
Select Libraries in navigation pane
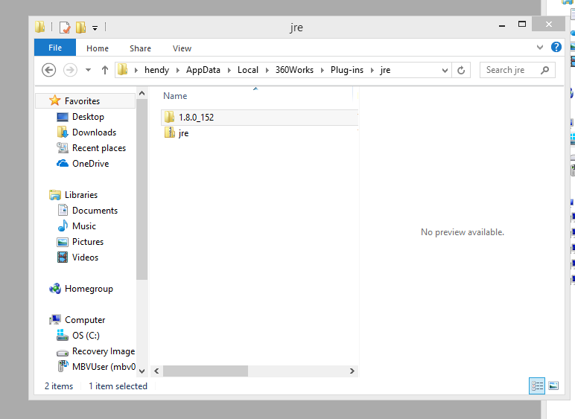(81, 195)
